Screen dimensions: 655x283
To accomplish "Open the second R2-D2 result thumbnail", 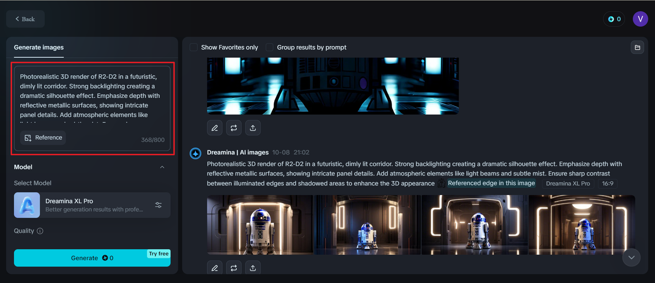I will pos(367,225).
